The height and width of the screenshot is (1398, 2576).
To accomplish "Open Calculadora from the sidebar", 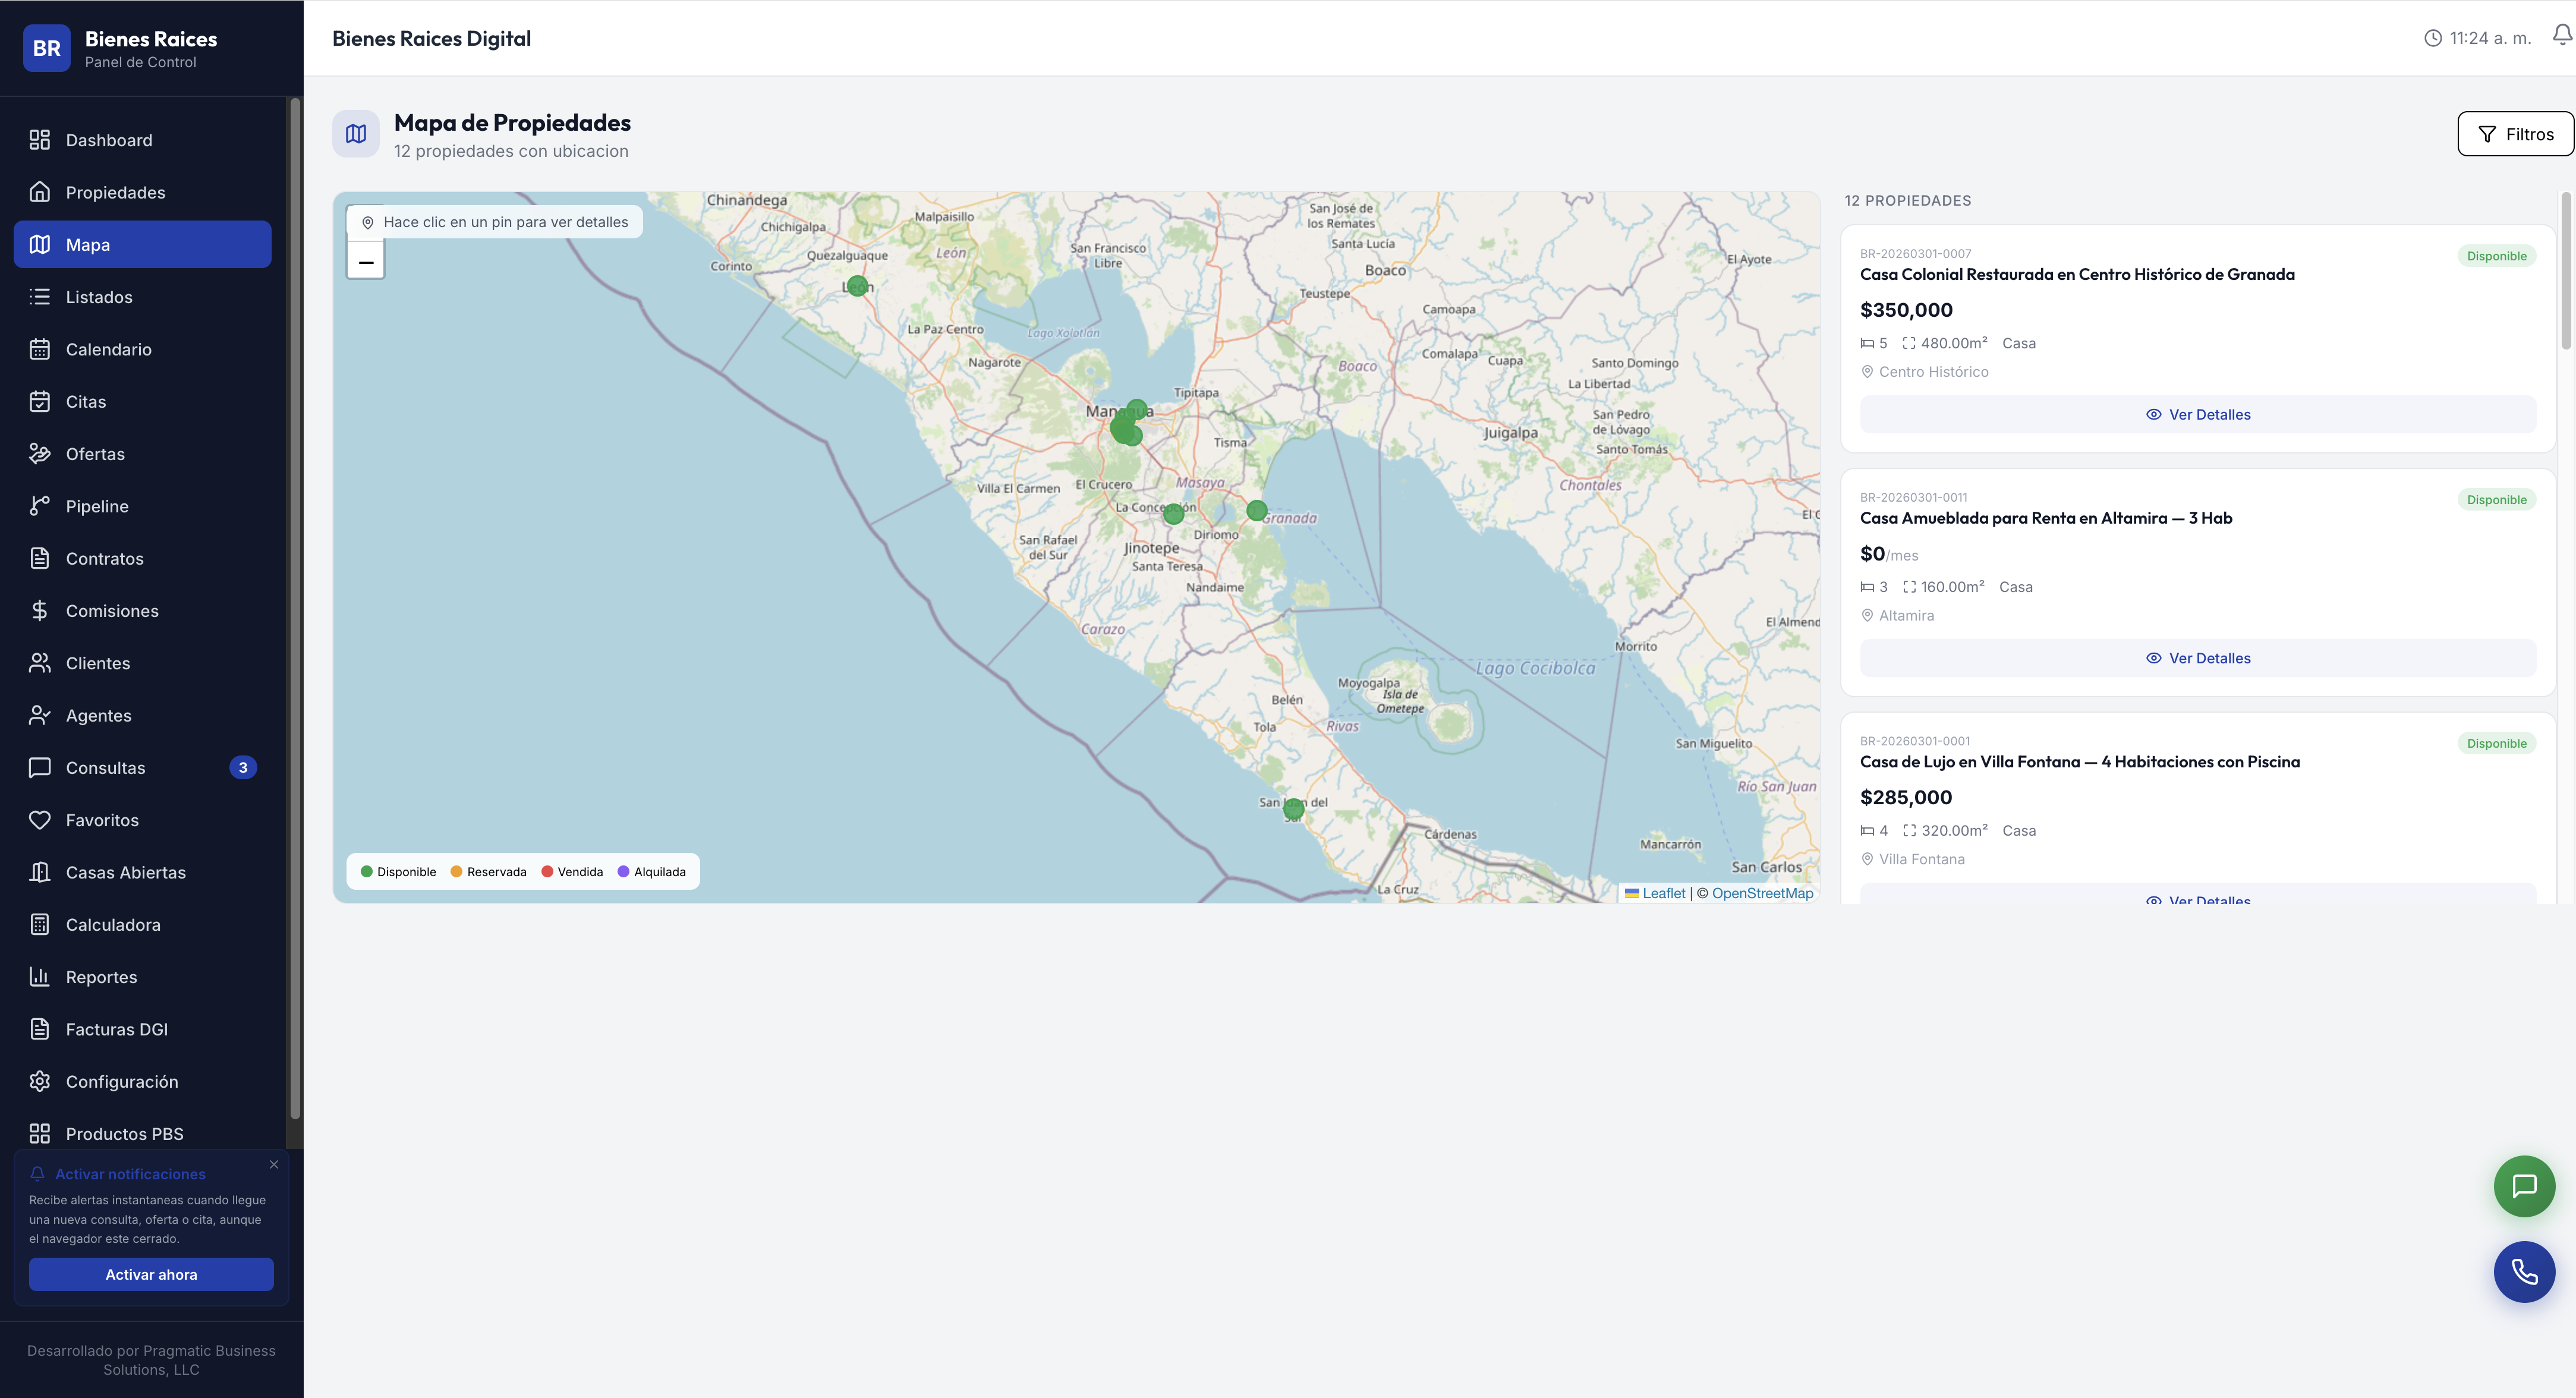I will (113, 925).
